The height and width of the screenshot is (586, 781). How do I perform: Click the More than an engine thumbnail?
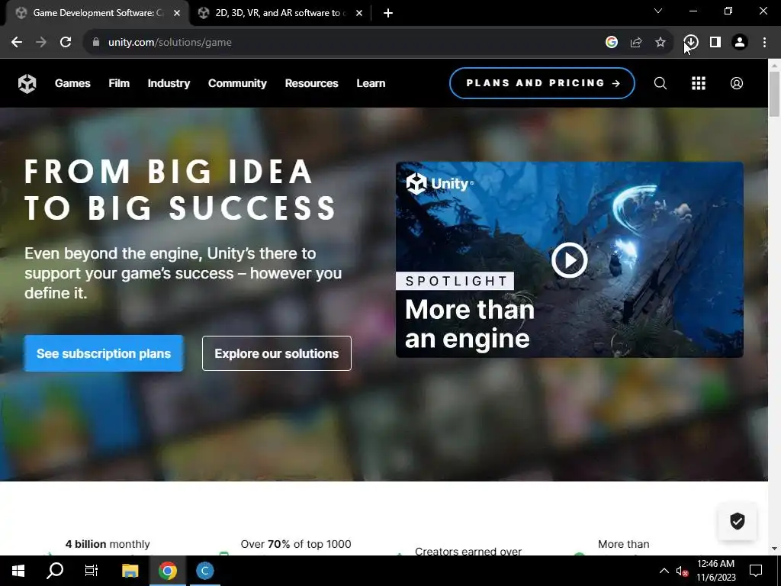(x=569, y=259)
